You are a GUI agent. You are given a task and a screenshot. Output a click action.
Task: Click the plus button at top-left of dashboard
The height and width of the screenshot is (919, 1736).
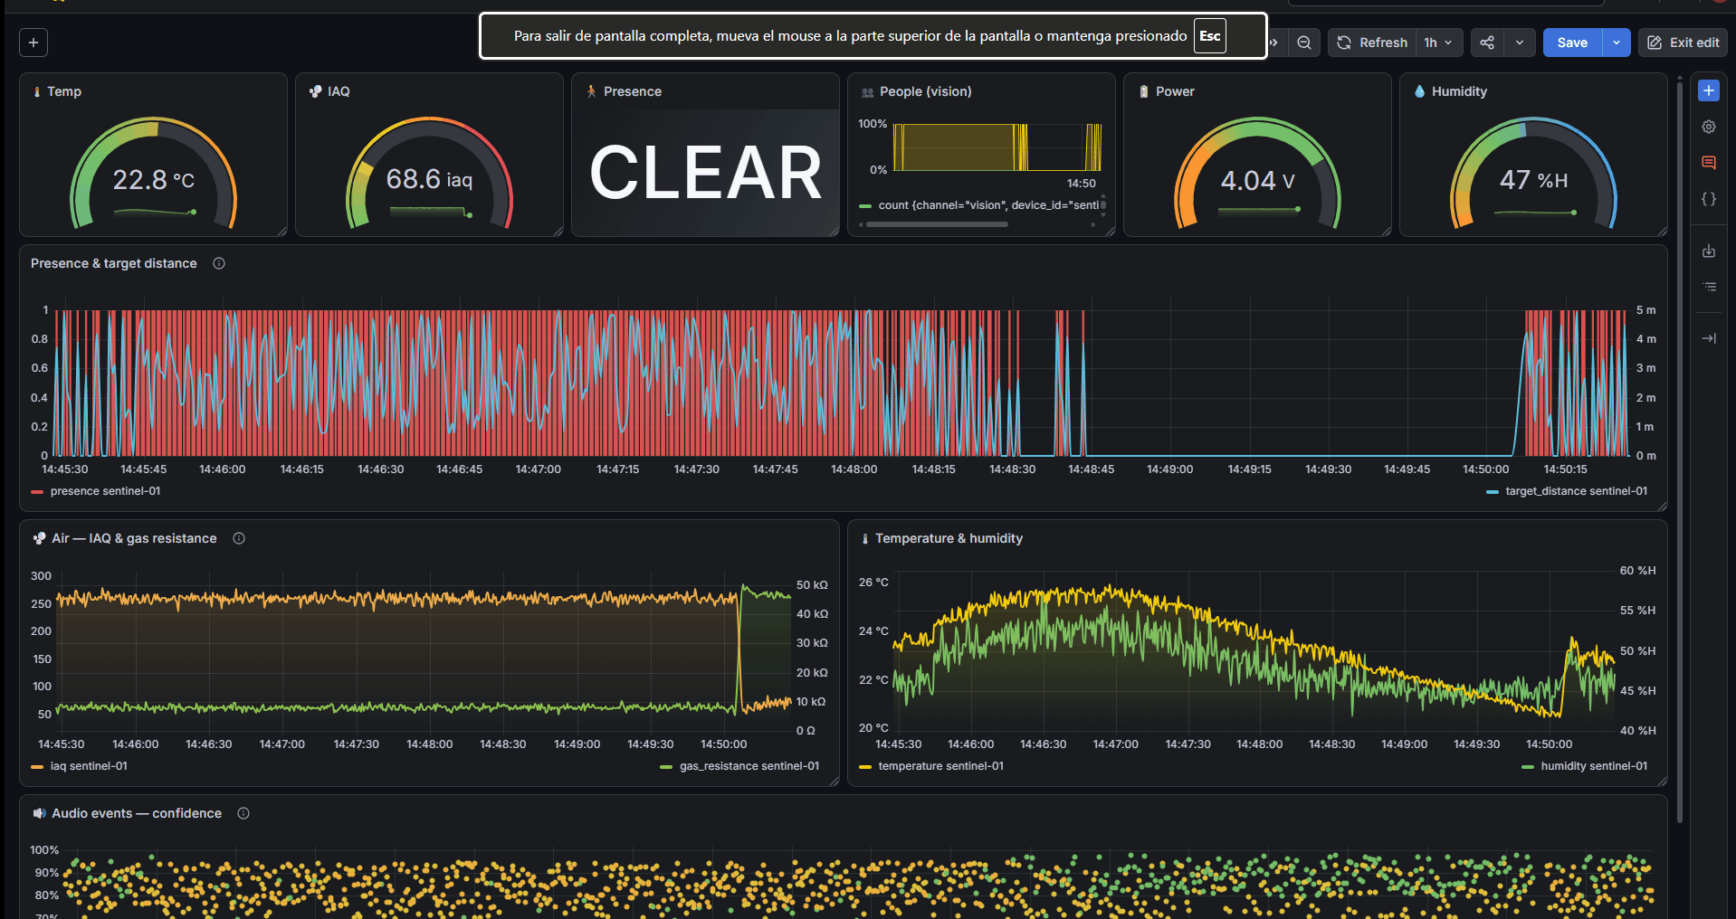click(33, 43)
